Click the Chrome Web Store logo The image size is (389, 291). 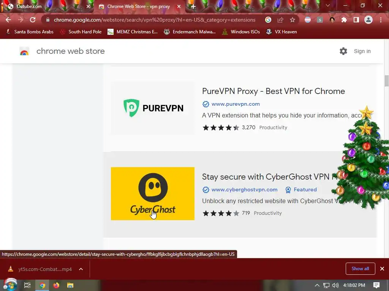pyautogui.click(x=24, y=51)
